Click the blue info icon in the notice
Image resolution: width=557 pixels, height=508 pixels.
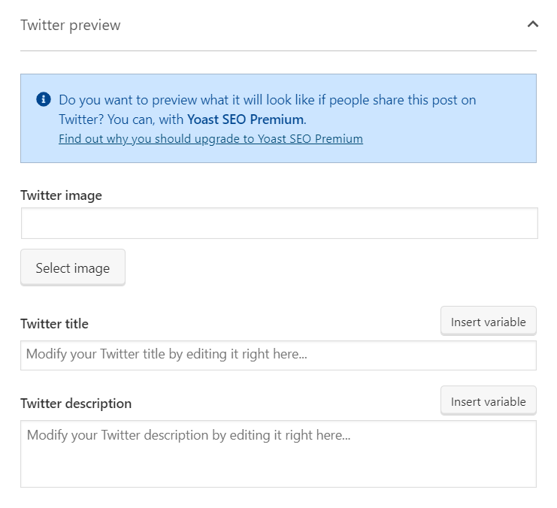[x=44, y=99]
